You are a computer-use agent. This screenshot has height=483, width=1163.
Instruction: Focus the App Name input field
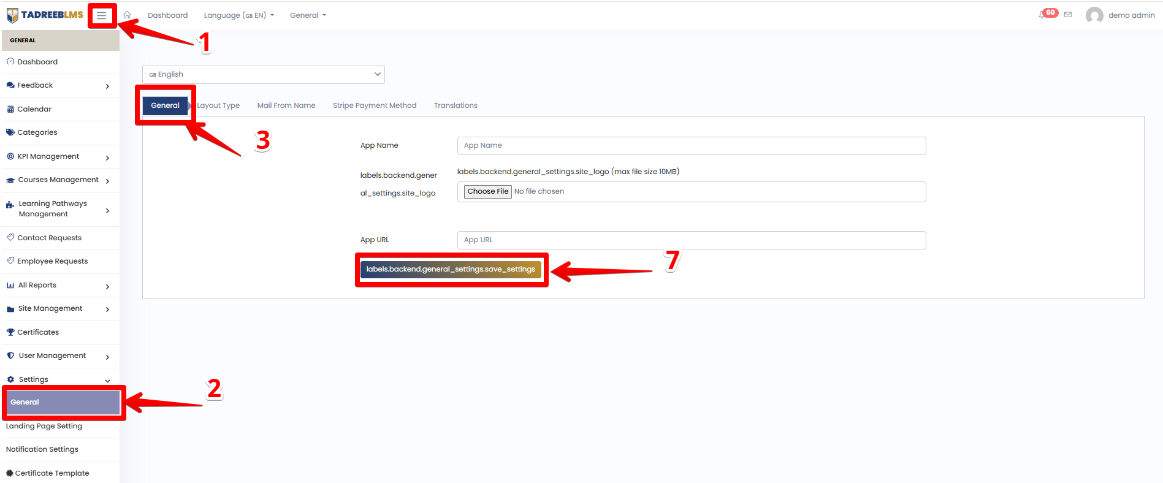692,146
